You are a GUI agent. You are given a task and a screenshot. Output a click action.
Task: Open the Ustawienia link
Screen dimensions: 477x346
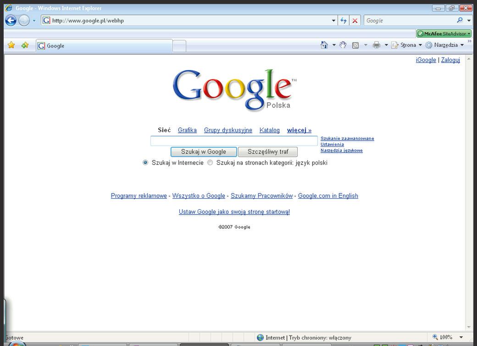(x=332, y=145)
